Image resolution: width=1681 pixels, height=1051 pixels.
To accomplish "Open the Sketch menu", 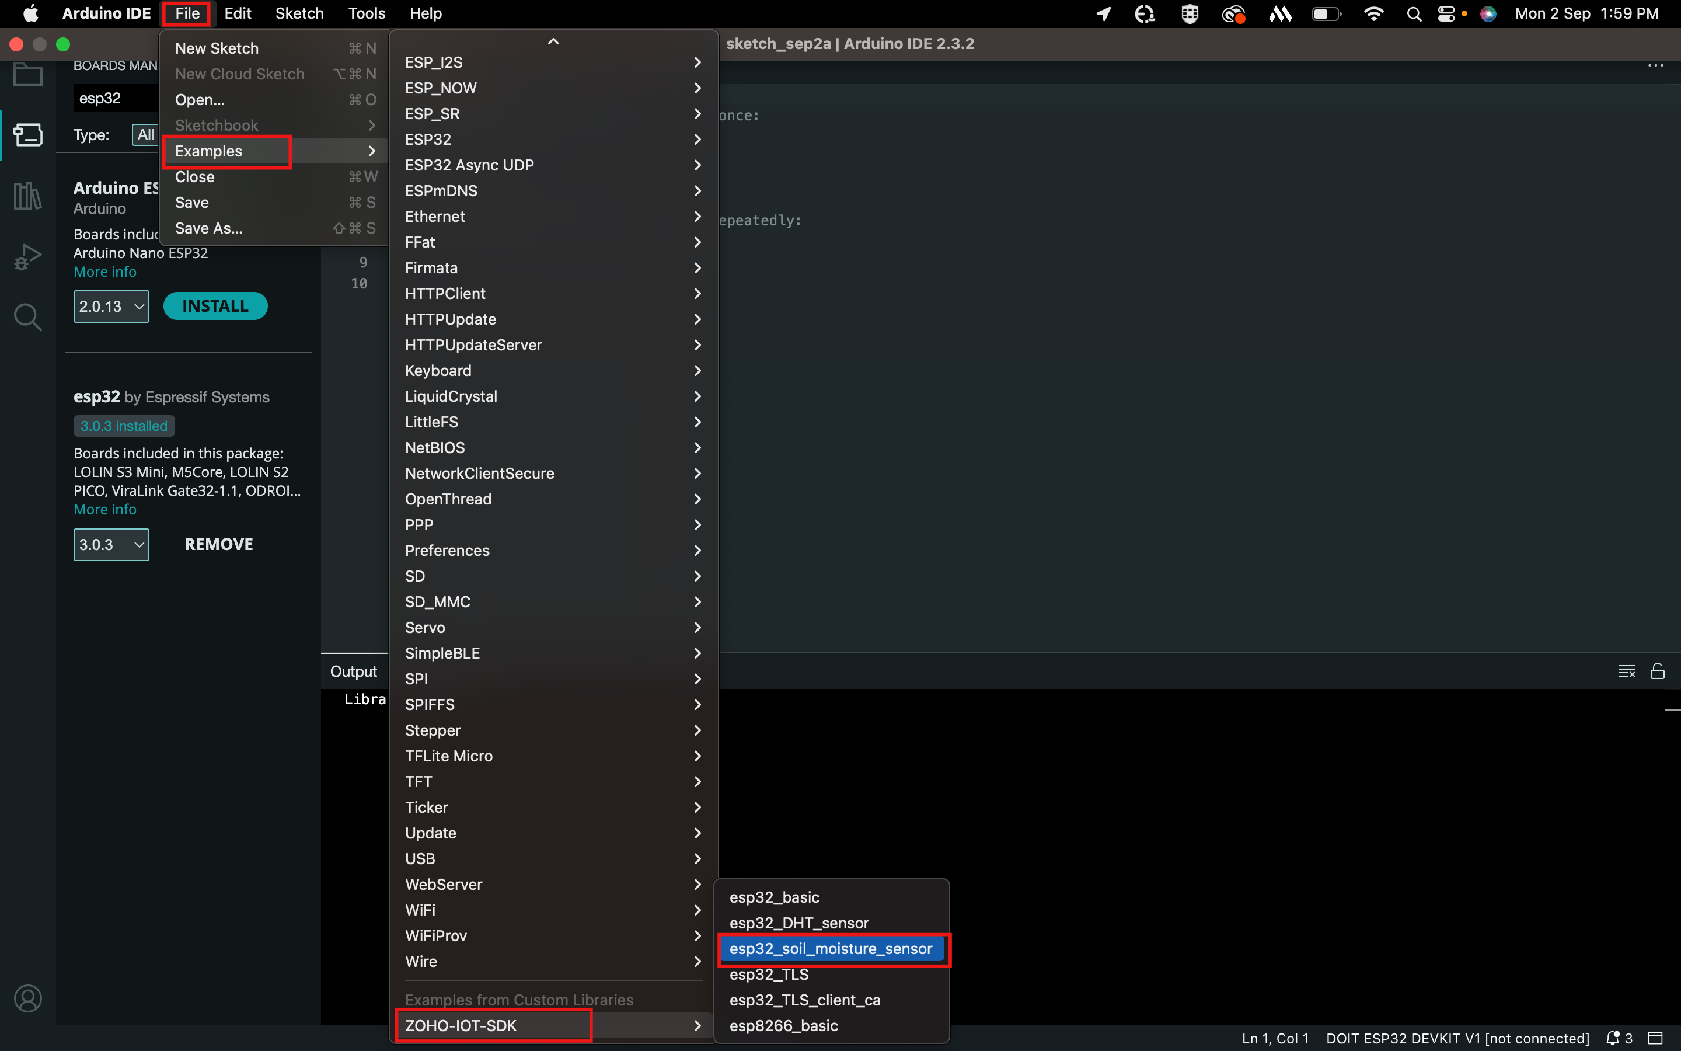I will (299, 13).
